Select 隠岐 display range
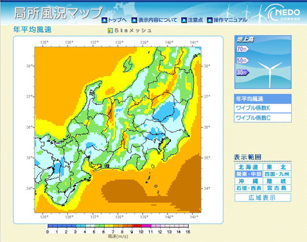The width and height of the screenshot is (307, 242). click(x=277, y=181)
